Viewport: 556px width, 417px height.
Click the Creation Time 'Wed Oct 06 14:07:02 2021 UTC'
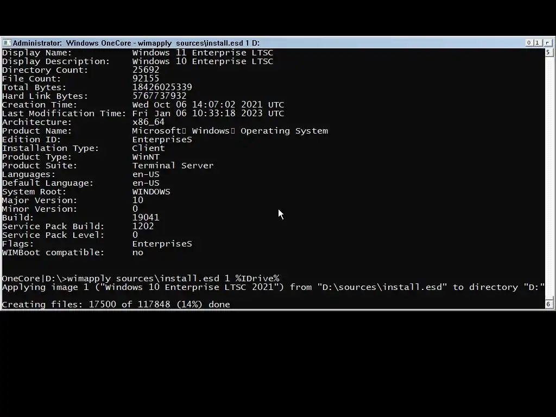click(x=208, y=105)
